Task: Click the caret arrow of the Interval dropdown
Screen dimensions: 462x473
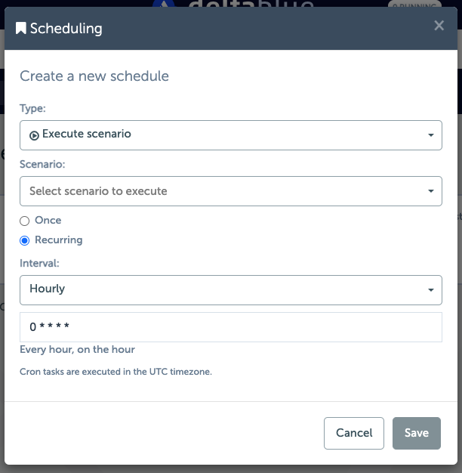Action: [x=430, y=290]
